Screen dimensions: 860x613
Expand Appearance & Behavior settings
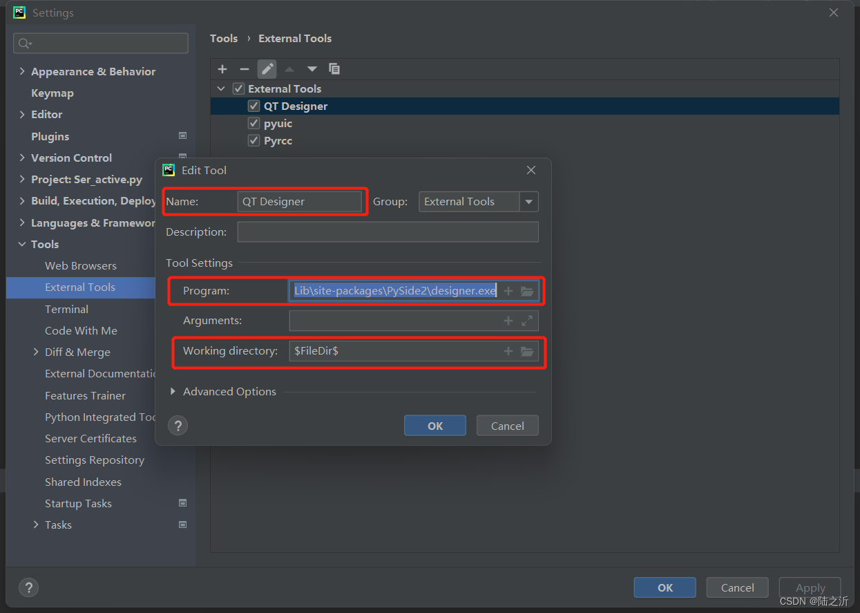22,71
